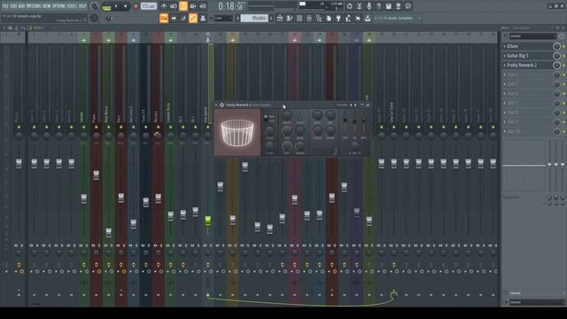Open Fruity Reeverb 2 window menu arrow

click(216, 105)
